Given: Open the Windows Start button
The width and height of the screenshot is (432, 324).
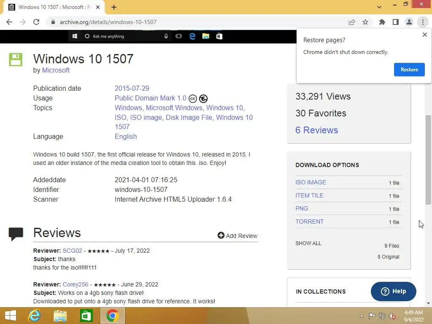Looking at the screenshot, I should tap(11, 316).
